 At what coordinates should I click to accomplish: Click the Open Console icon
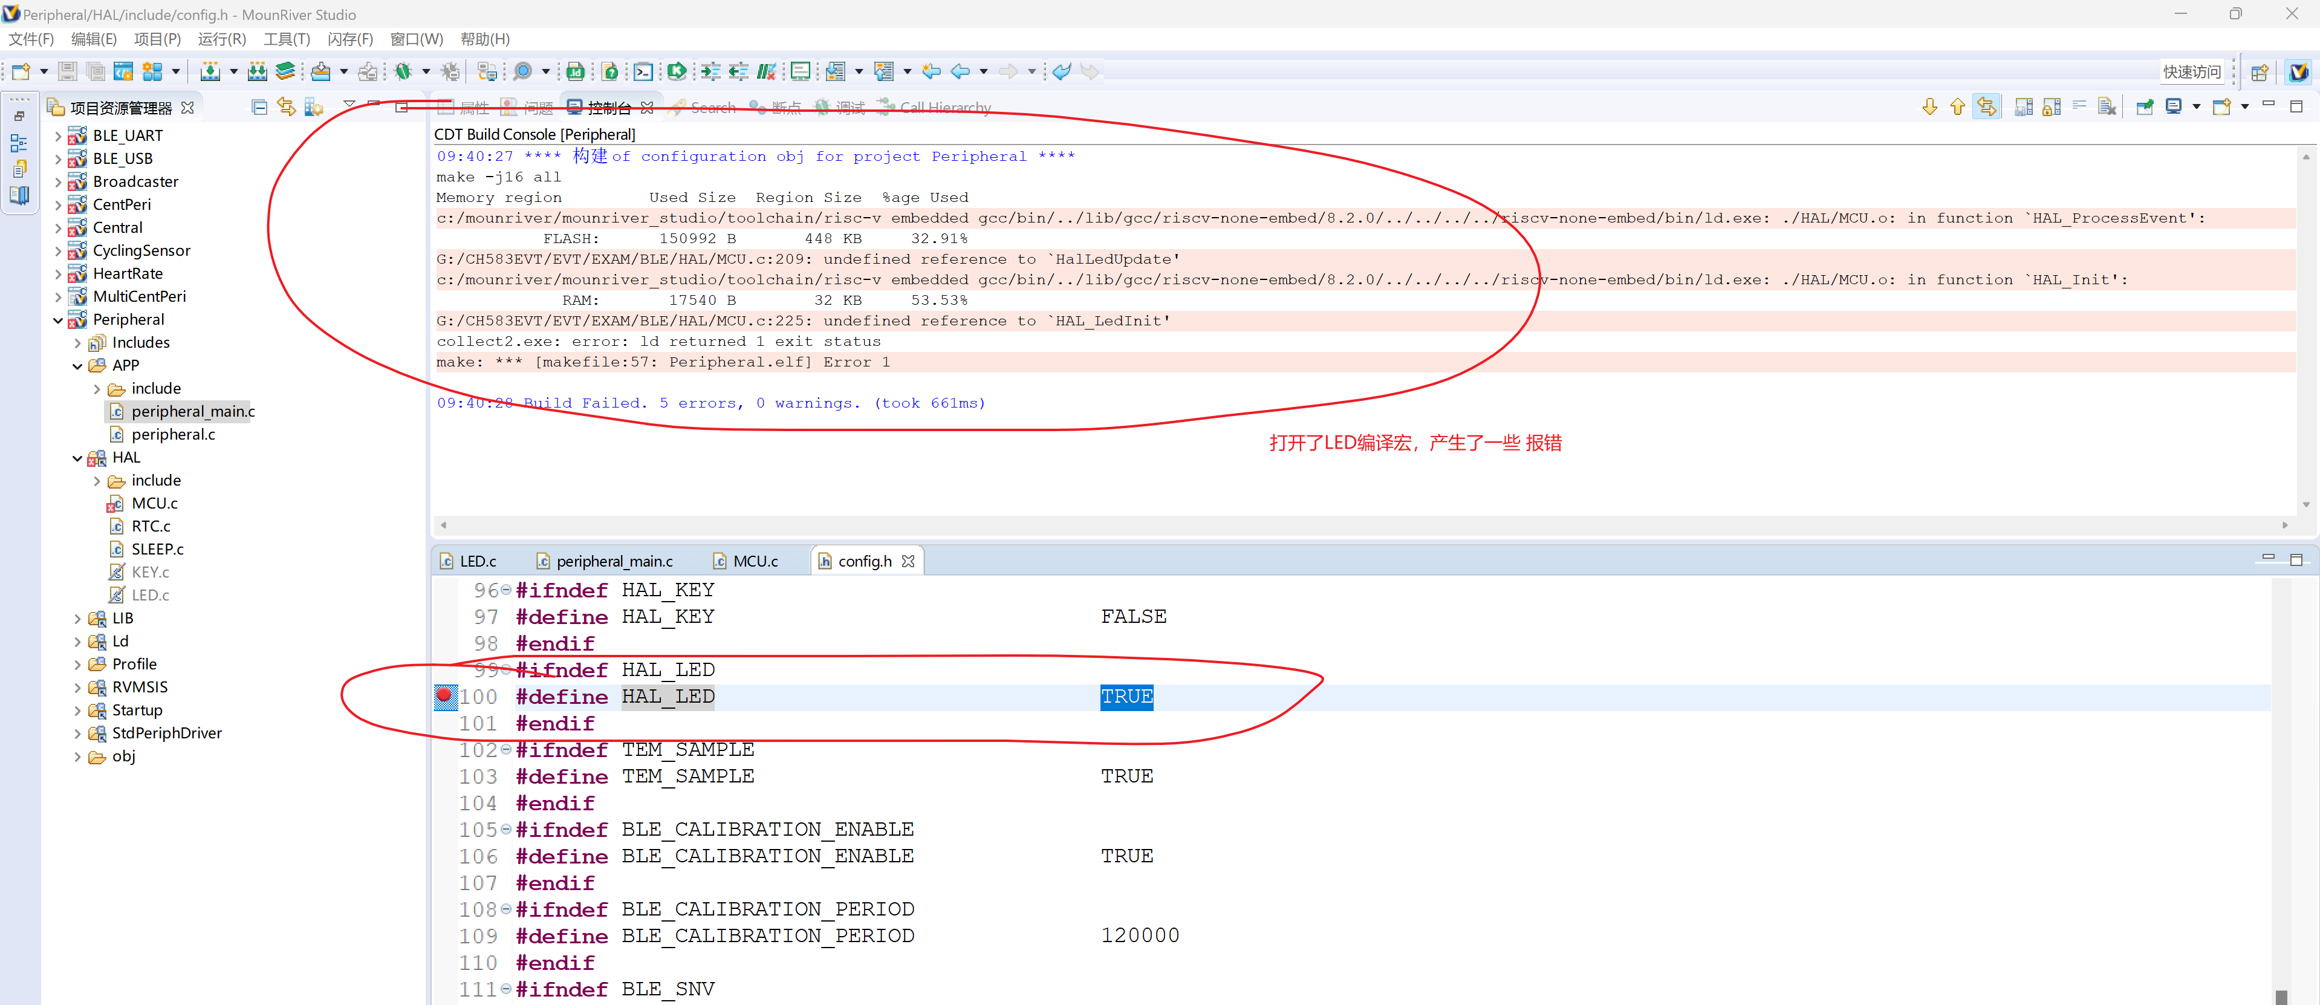click(x=2222, y=107)
